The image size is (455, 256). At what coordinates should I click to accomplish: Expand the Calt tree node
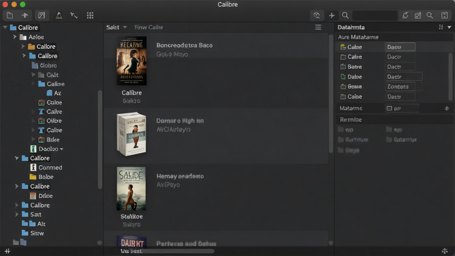tap(33, 75)
